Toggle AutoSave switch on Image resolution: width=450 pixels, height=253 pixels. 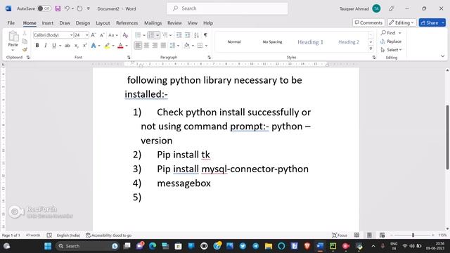coord(44,8)
